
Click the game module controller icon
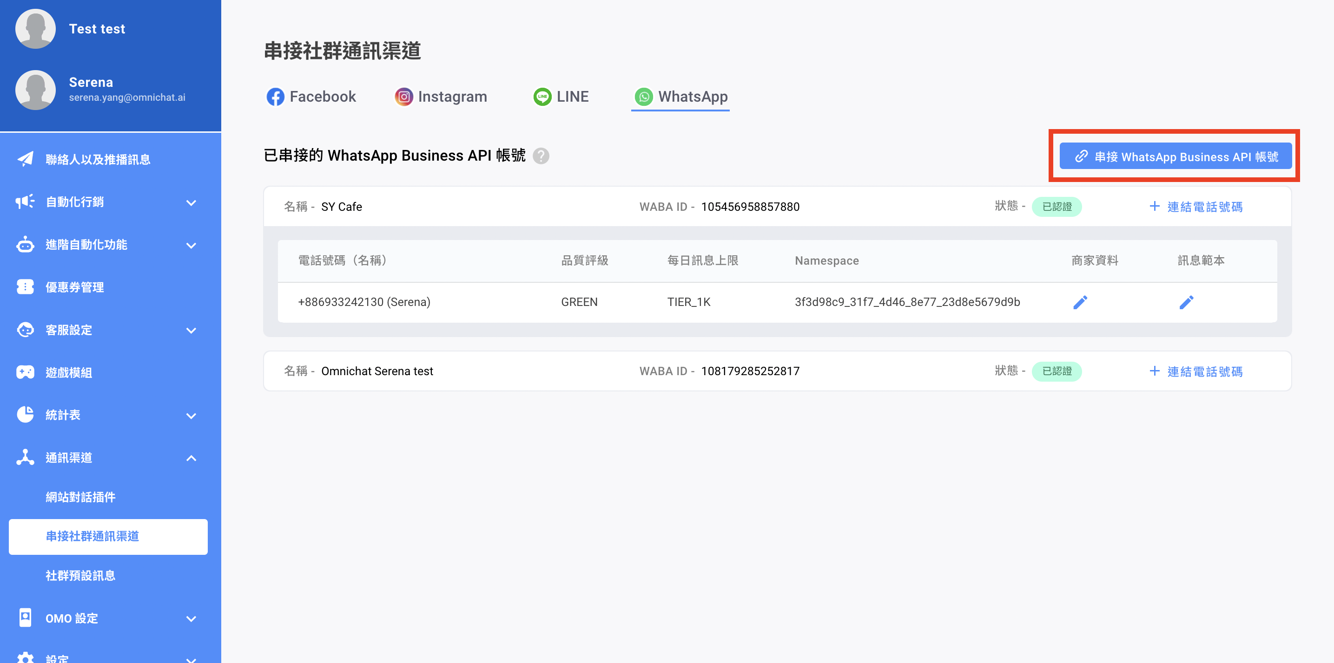pyautogui.click(x=25, y=372)
